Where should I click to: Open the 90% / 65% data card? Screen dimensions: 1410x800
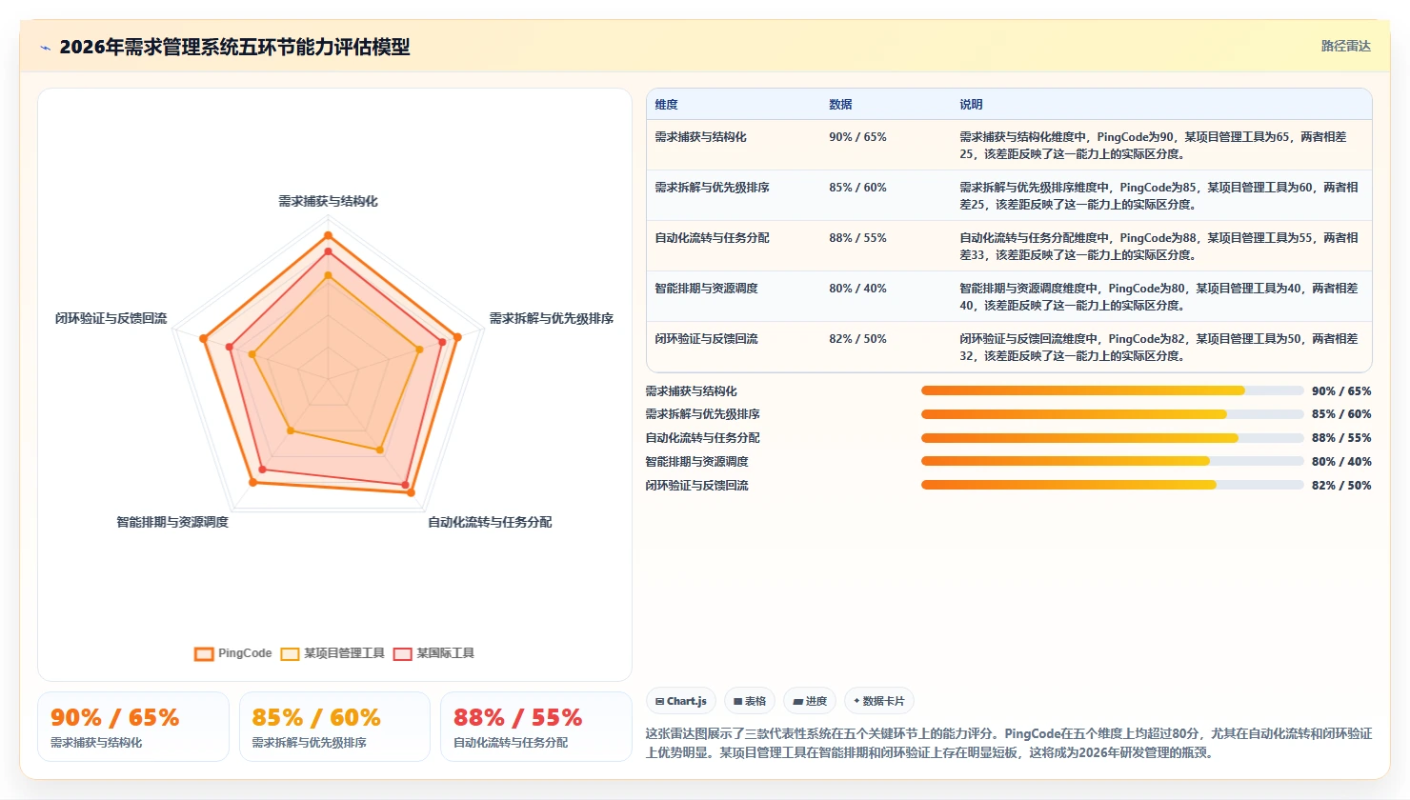pos(133,727)
